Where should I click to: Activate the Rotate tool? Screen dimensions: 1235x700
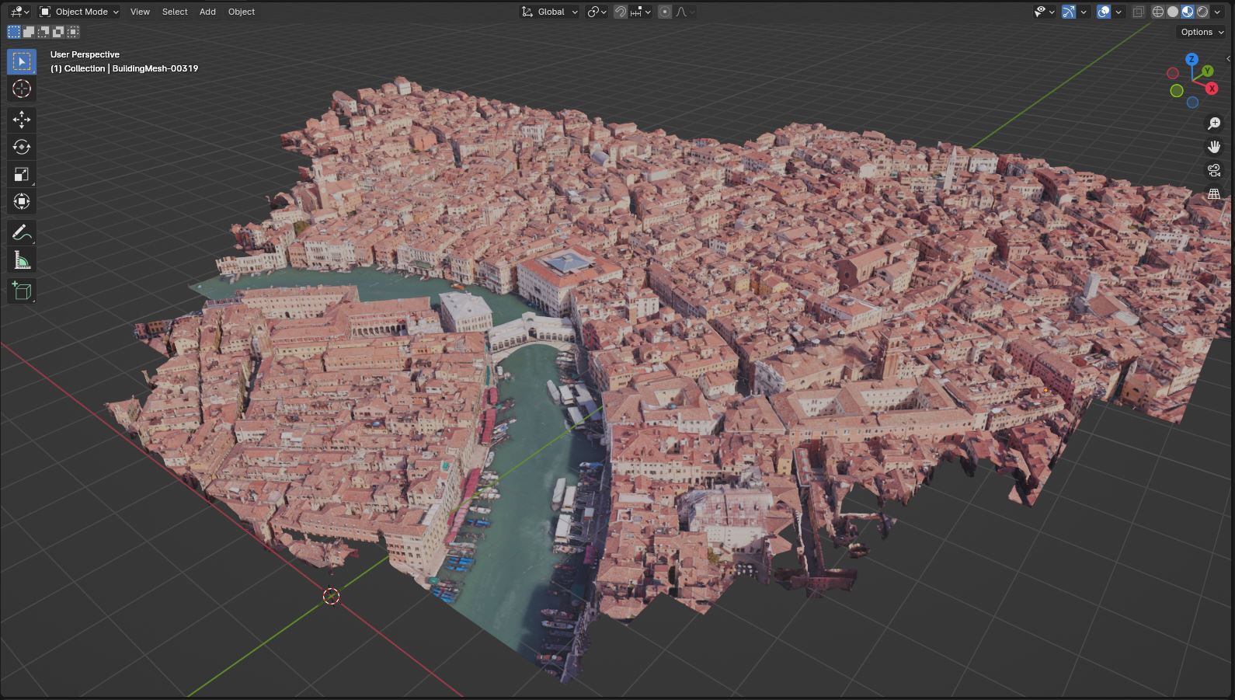pyautogui.click(x=22, y=147)
